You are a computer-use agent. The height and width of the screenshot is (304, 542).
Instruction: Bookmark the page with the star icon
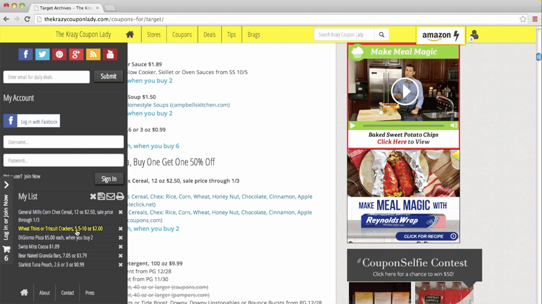click(523, 19)
